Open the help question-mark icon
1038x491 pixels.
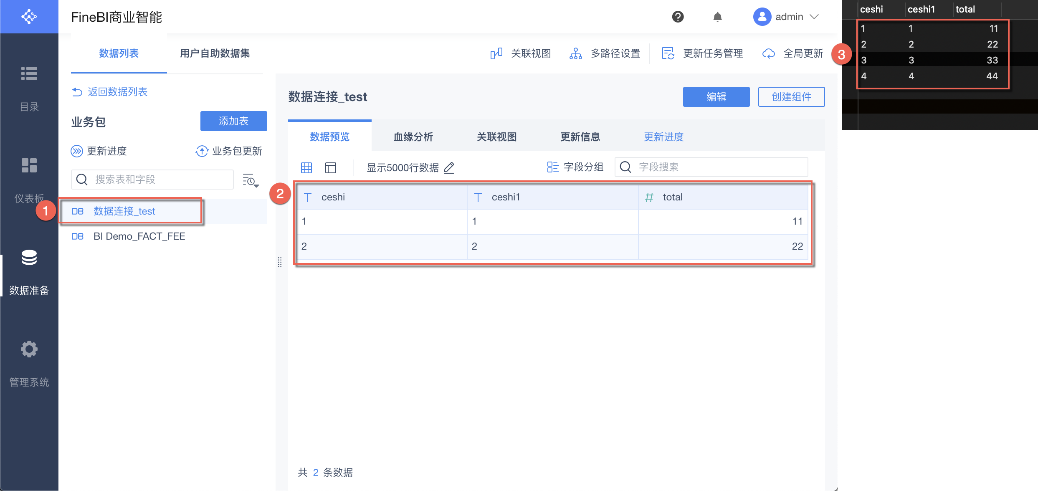pos(678,17)
